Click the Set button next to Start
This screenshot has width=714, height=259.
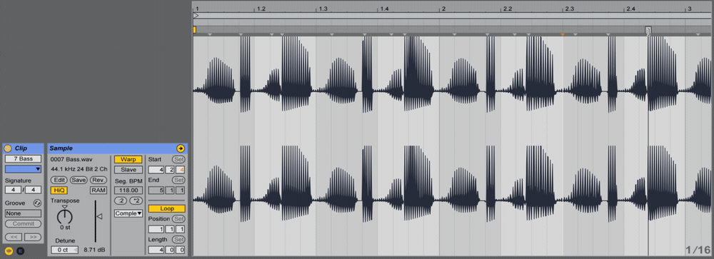[178, 159]
